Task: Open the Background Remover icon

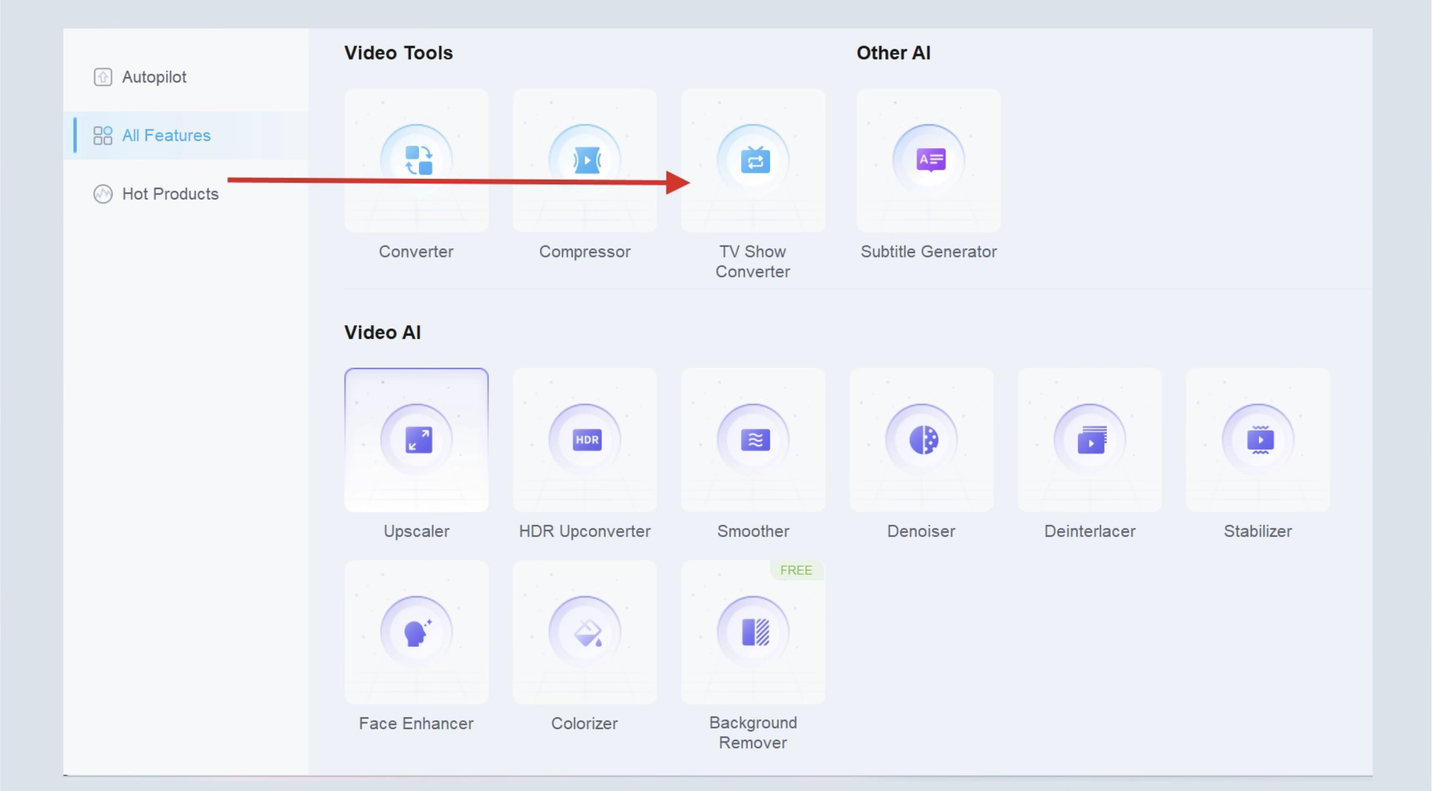Action: point(754,632)
